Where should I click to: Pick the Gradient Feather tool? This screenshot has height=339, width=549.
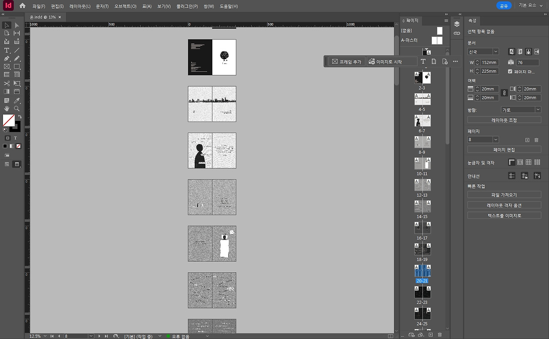pyautogui.click(x=17, y=91)
